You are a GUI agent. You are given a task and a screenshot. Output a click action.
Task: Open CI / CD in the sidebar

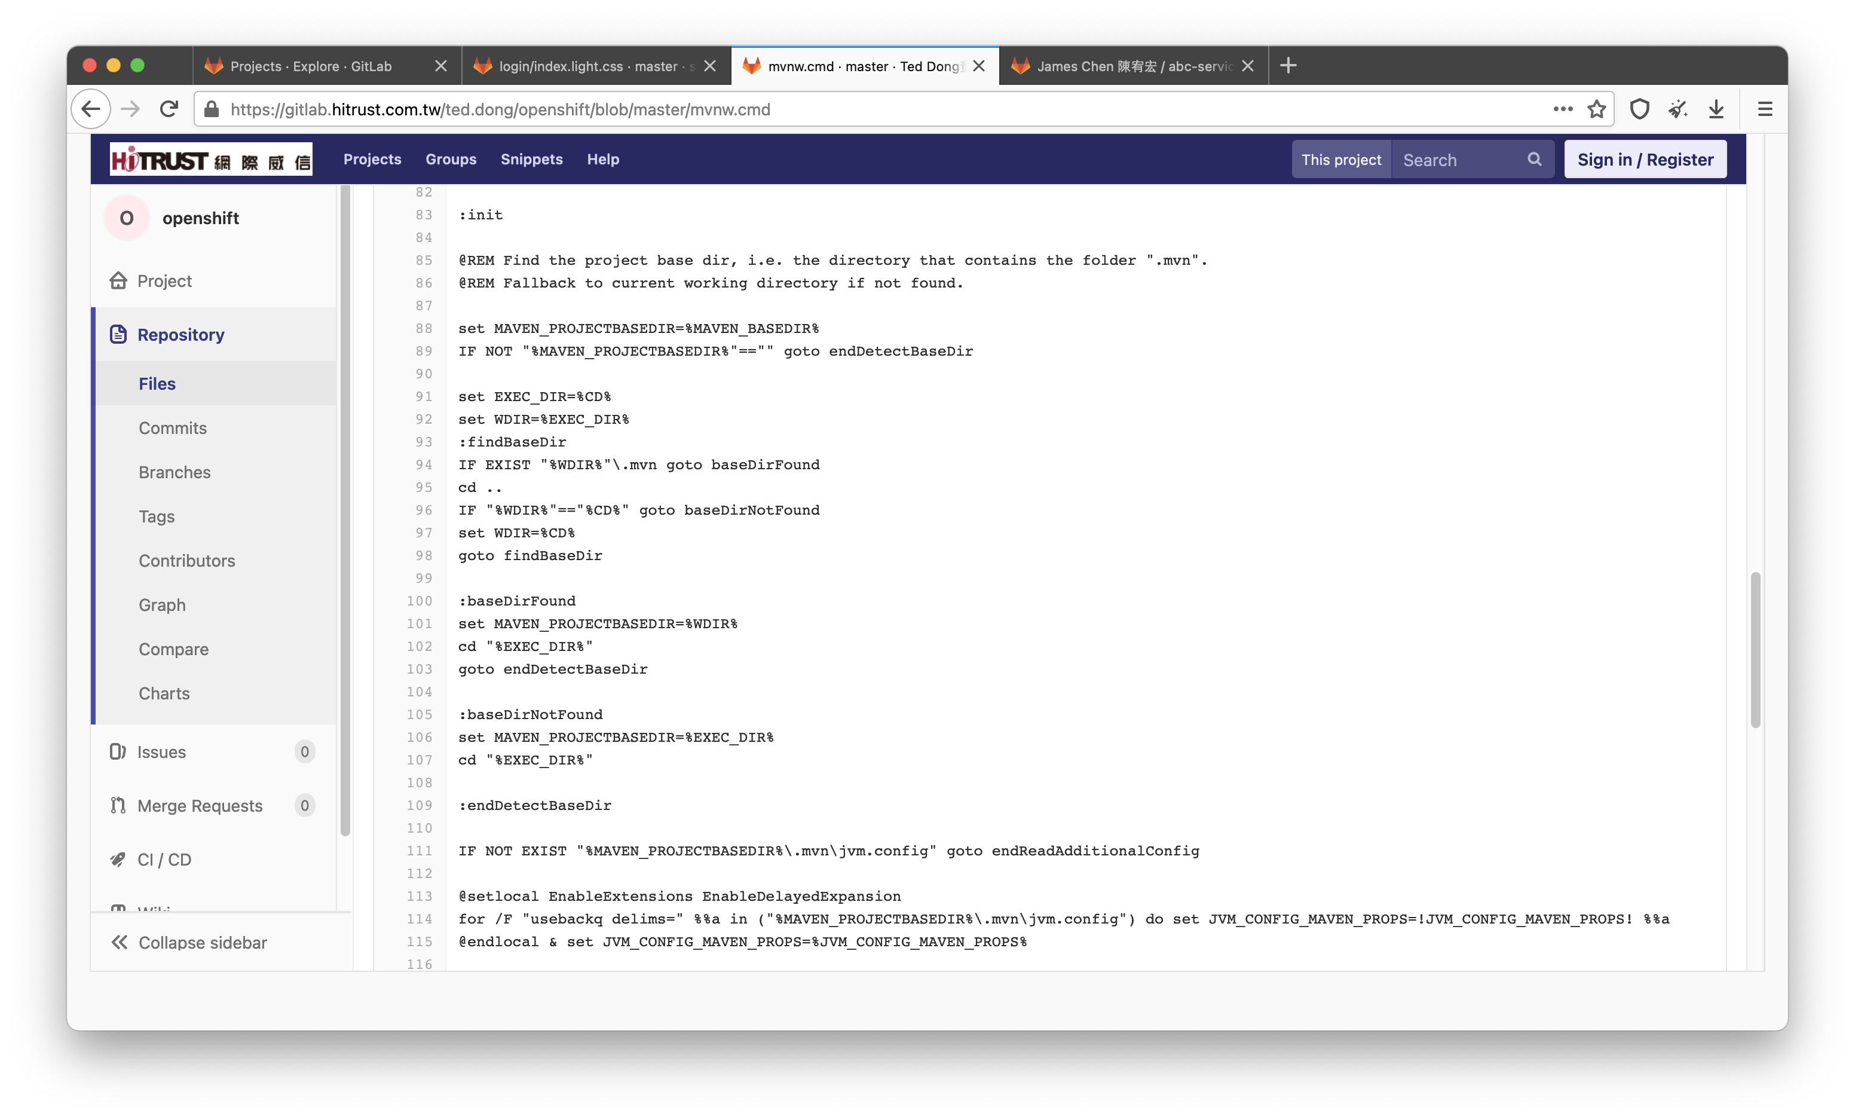tap(164, 859)
